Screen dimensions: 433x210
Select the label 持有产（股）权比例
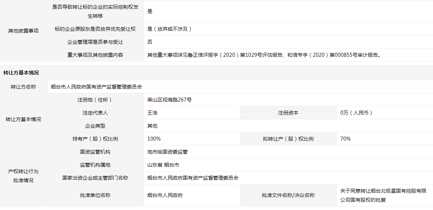[95, 139]
